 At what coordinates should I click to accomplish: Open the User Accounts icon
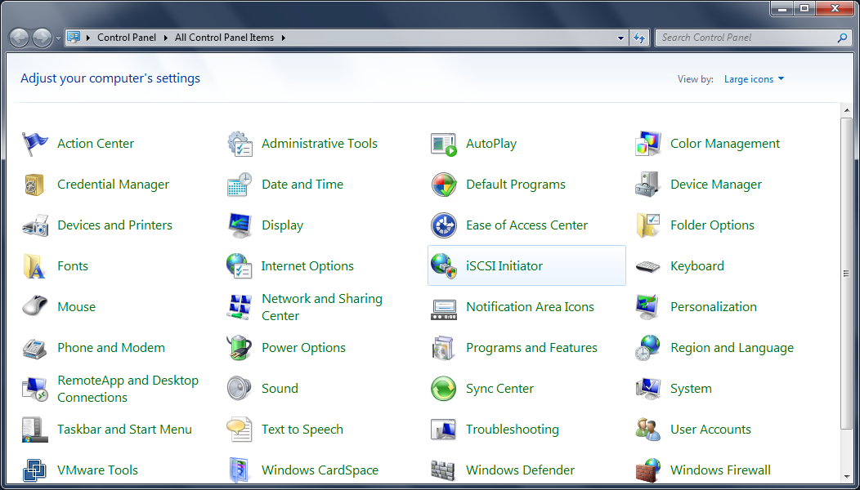pos(648,430)
